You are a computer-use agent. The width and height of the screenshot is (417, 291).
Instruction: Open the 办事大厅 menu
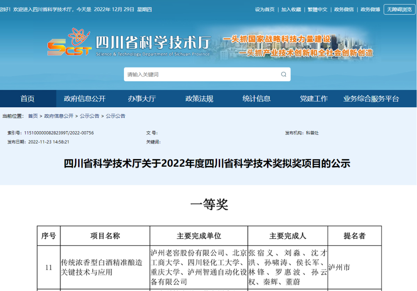[x=142, y=98]
